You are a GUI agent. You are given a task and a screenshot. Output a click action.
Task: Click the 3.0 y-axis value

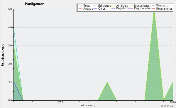click(10, 46)
